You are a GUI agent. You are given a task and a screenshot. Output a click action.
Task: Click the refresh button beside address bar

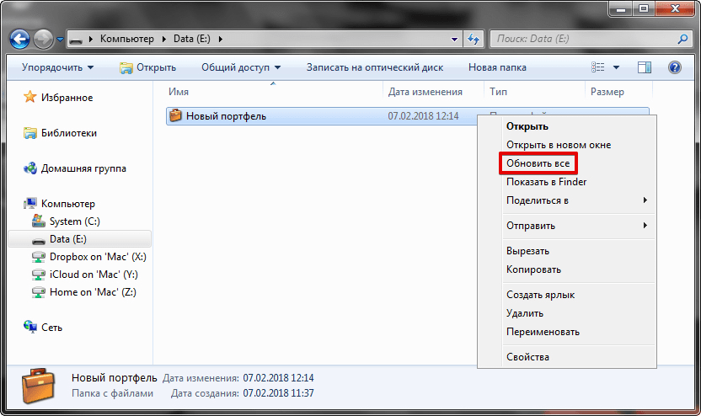tap(473, 39)
